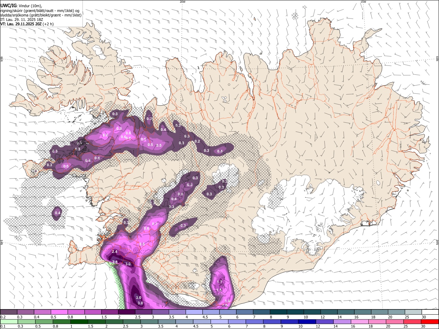Pick the light grey swatch labeled 25 on upper scale

pyautogui.click(x=414, y=312)
